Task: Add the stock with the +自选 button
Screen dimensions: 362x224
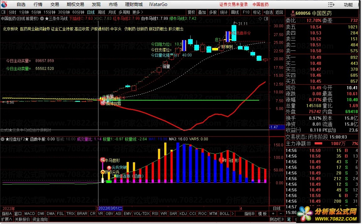Action: (268, 12)
